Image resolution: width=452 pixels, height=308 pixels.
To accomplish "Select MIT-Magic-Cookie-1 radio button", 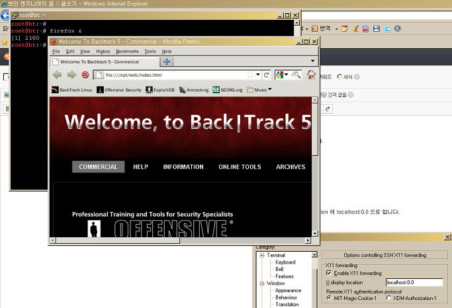I will 329,298.
